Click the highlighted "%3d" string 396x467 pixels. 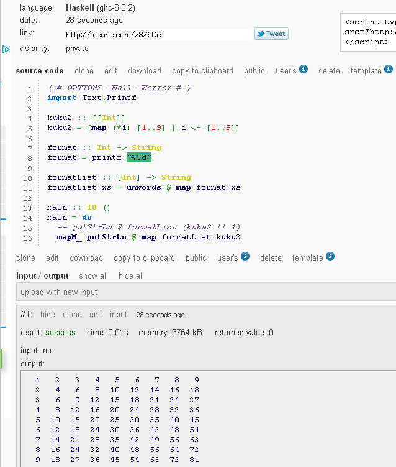139,157
